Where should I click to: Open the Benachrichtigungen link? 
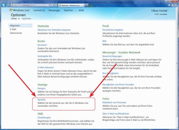pyautogui.click(x=112, y=56)
